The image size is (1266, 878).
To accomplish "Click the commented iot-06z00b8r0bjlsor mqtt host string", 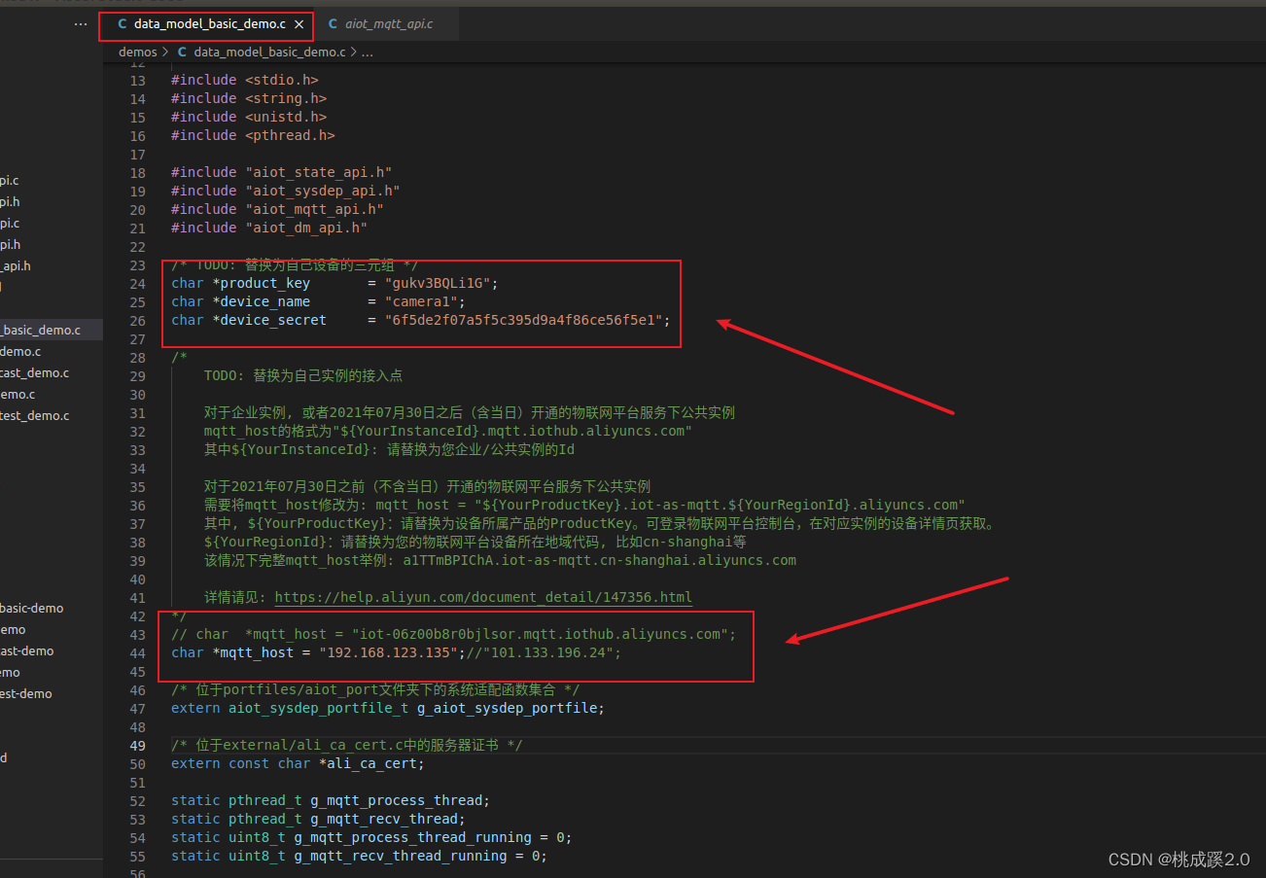I will (x=540, y=634).
